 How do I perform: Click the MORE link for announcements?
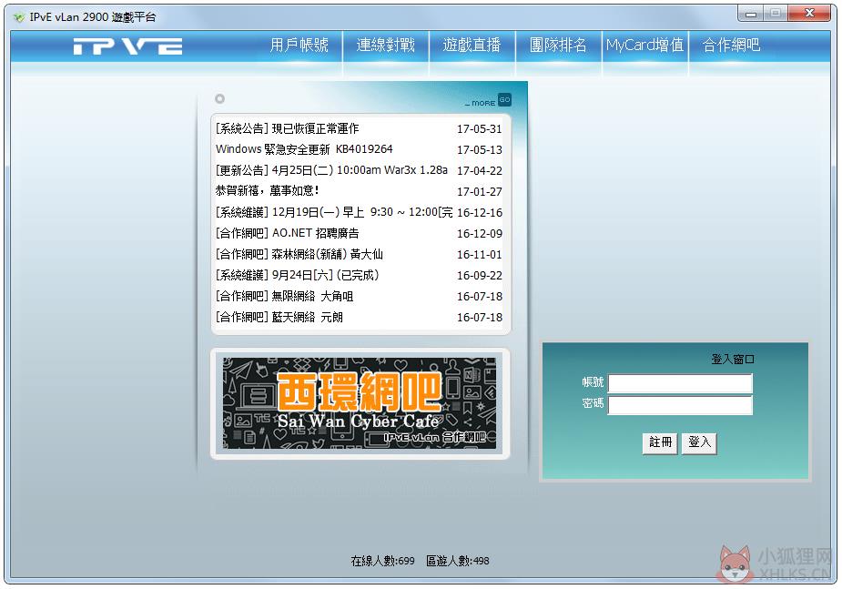[480, 103]
